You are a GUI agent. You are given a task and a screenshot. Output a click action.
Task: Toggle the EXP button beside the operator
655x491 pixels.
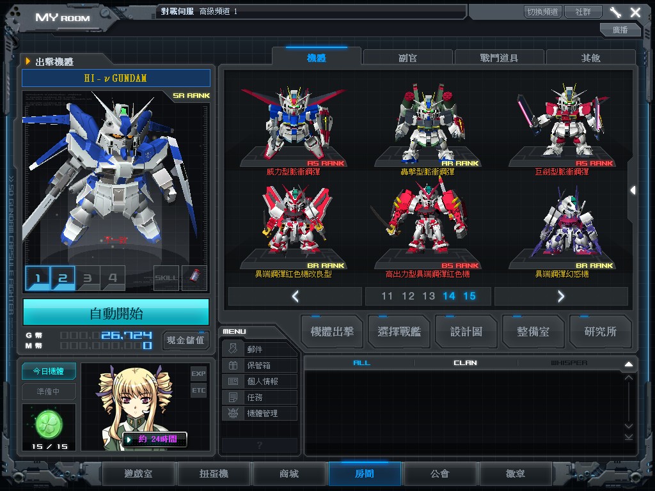tap(198, 373)
